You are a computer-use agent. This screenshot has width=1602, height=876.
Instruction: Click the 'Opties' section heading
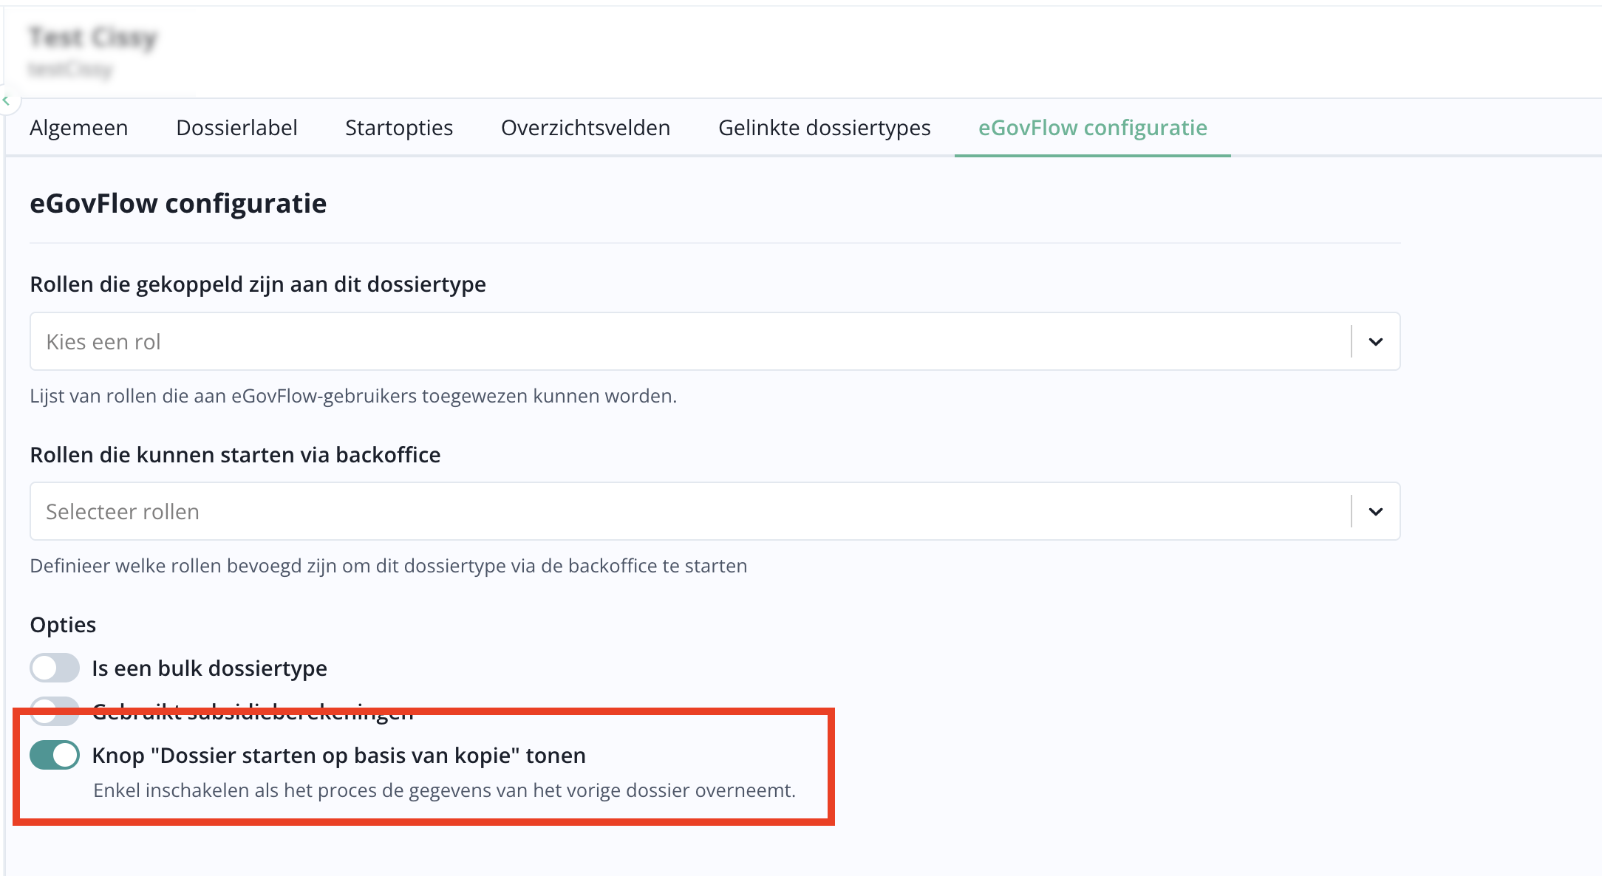tap(63, 625)
